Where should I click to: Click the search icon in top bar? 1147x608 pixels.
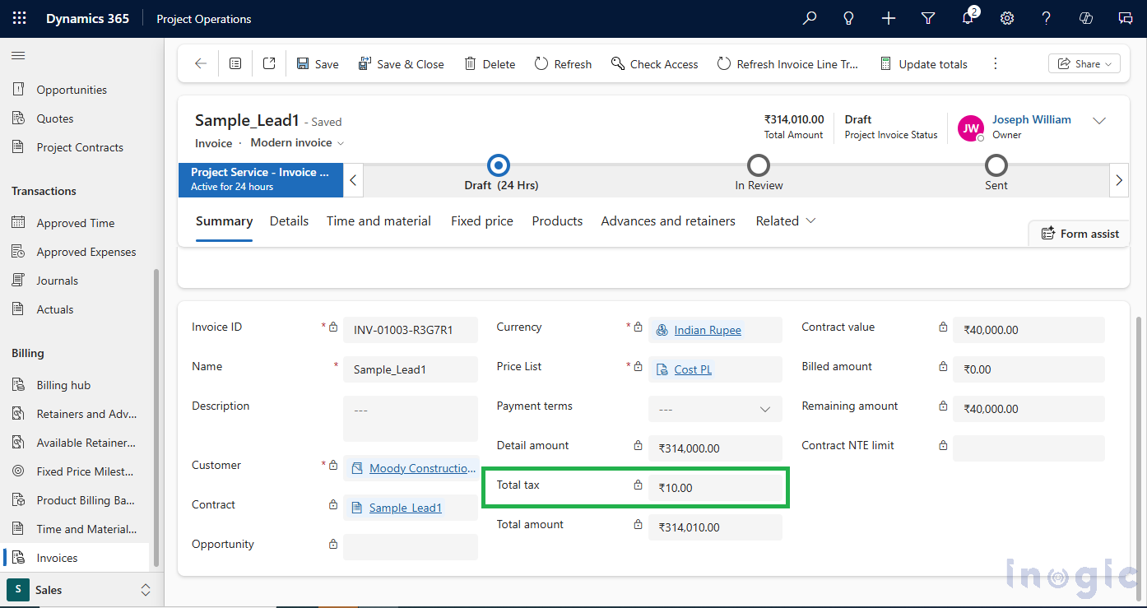(x=809, y=18)
